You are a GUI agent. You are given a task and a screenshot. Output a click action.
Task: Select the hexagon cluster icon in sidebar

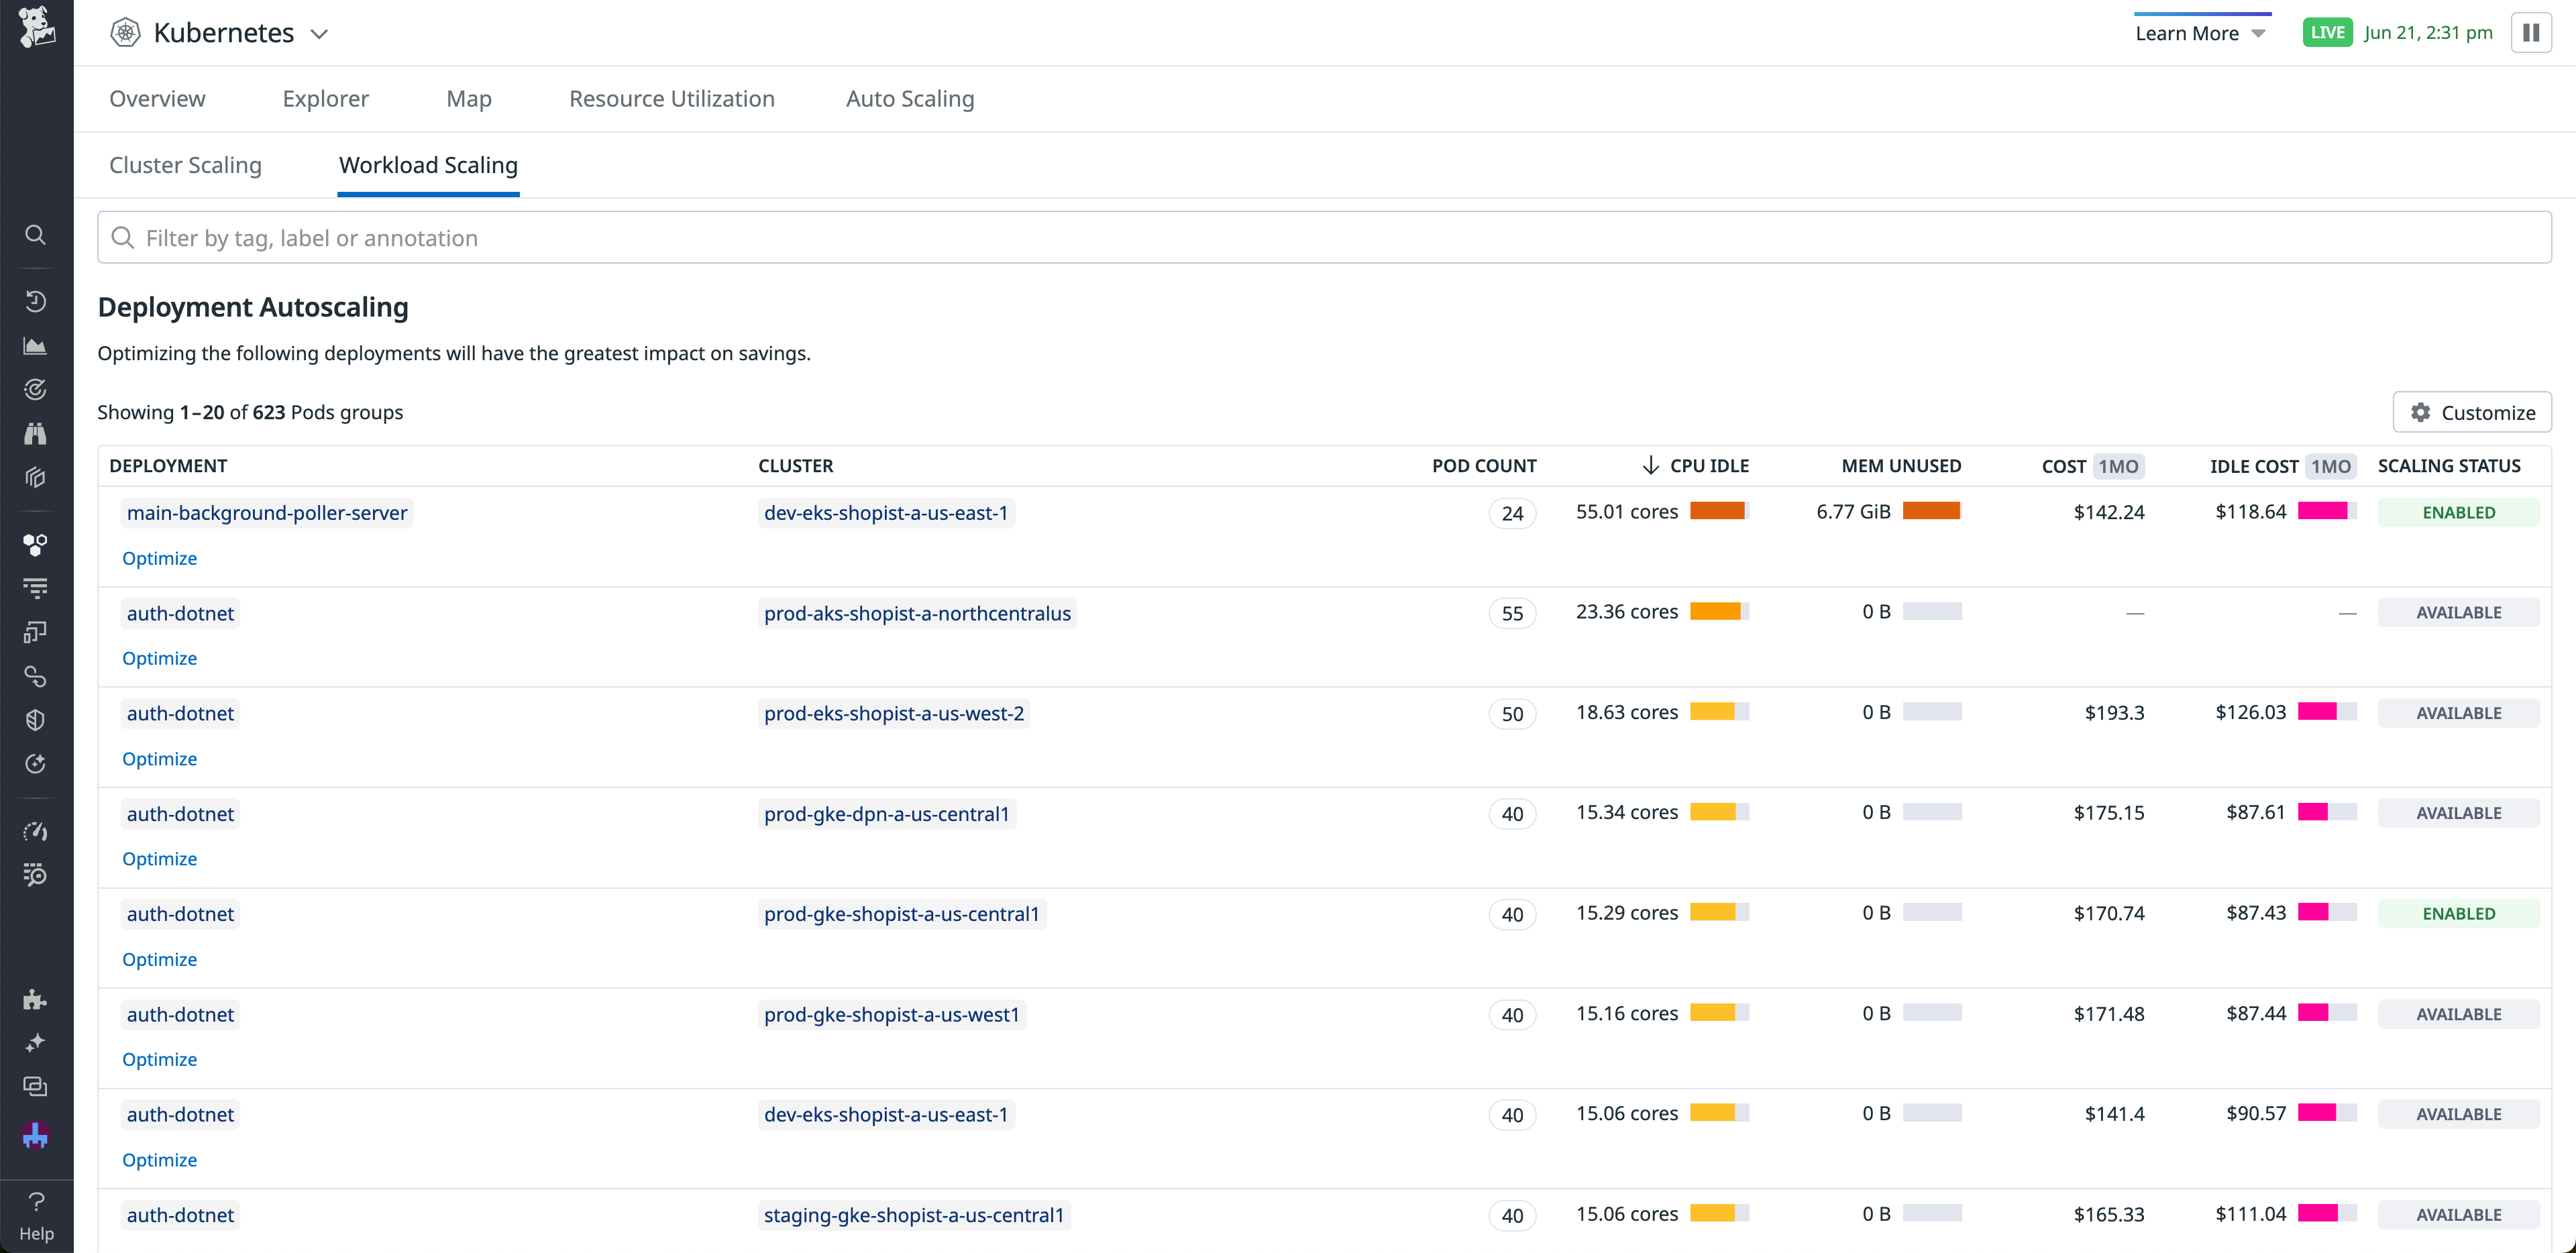[x=36, y=545]
